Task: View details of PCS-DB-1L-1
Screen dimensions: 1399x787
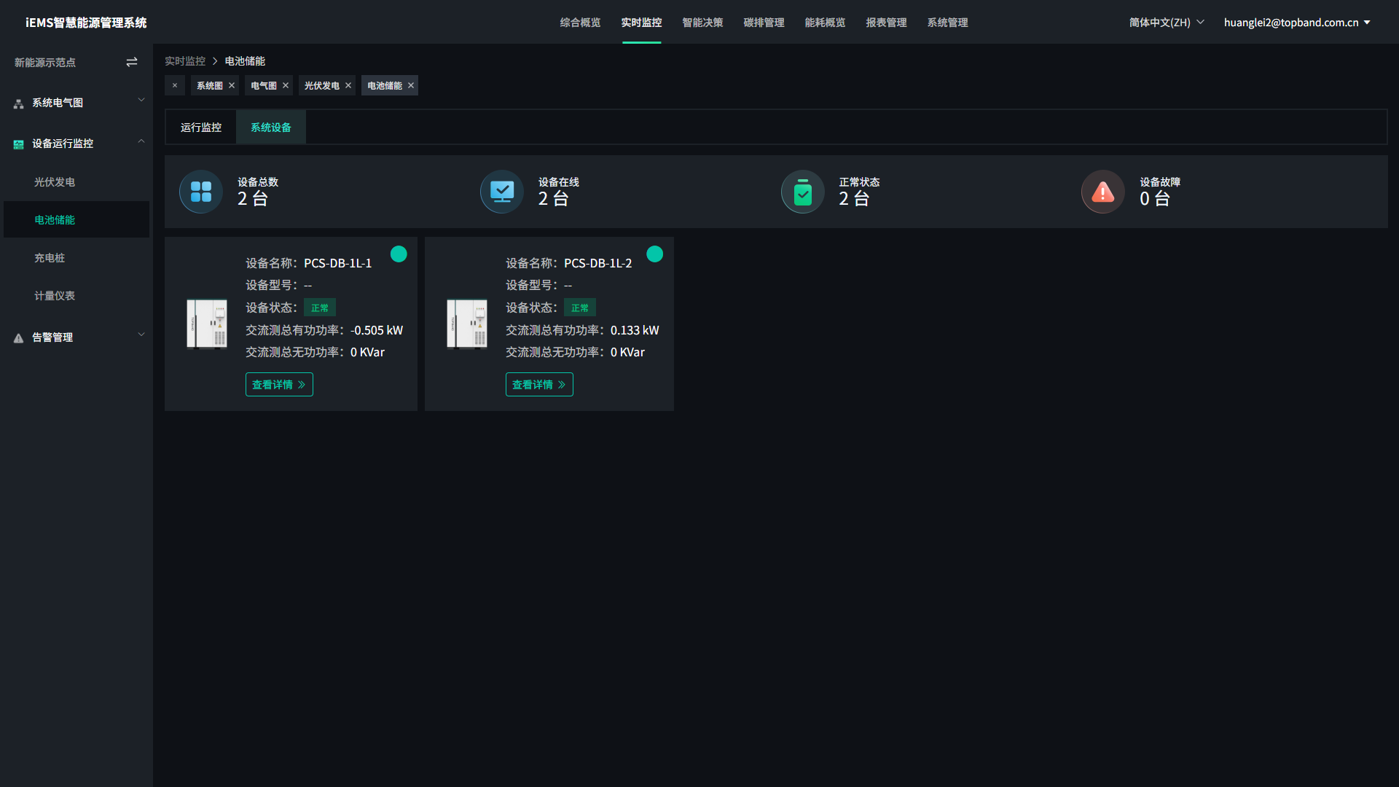Action: (x=279, y=385)
